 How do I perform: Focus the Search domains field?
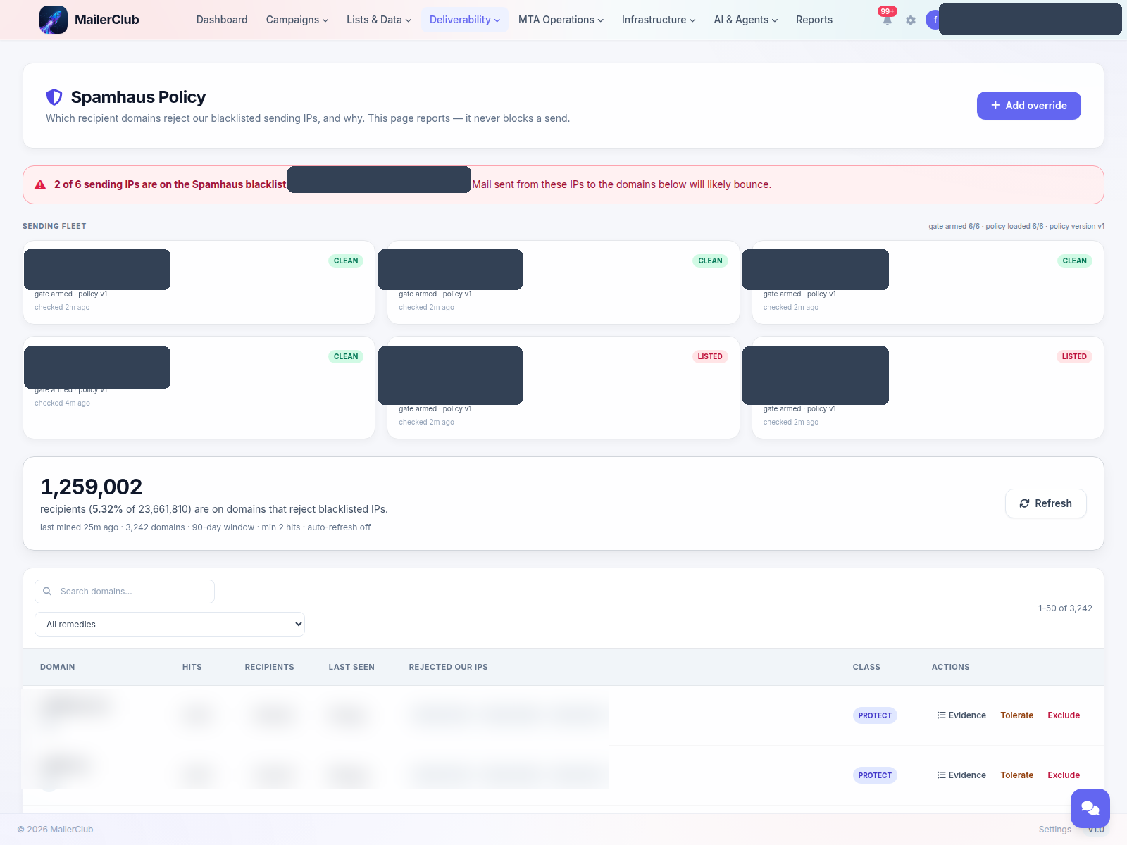[x=125, y=591]
